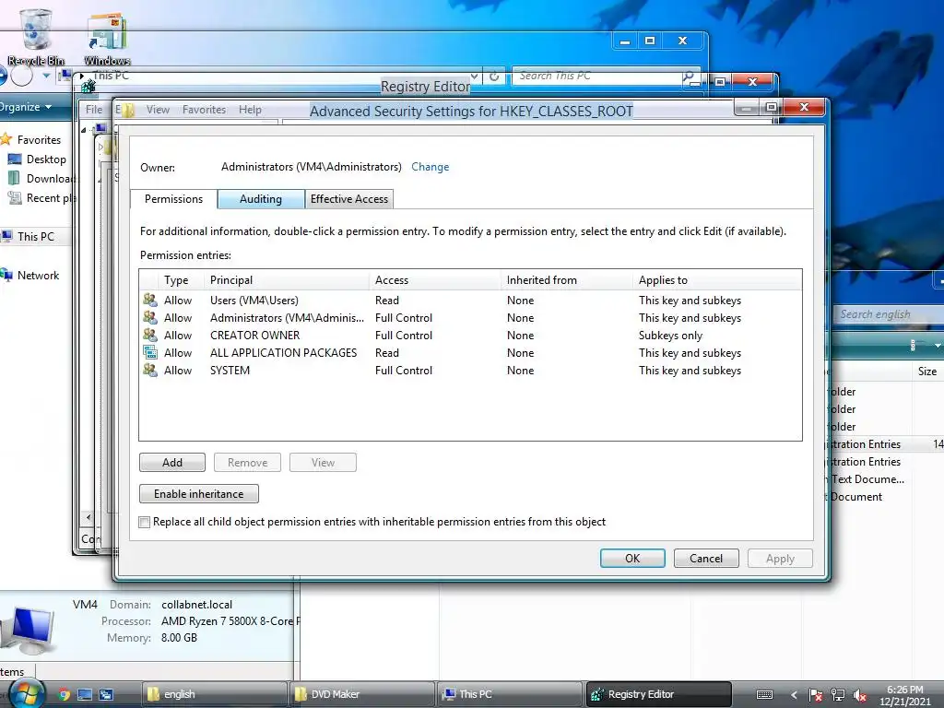Switch to DVD Maker taskbar button
This screenshot has width=944, height=708.
coord(361,694)
